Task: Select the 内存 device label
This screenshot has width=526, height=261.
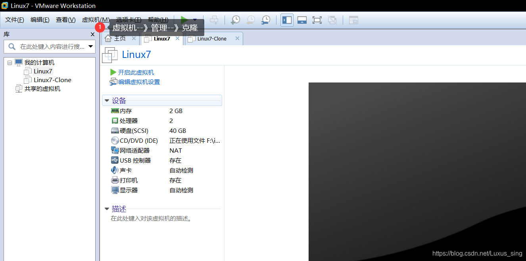Action: click(126, 111)
